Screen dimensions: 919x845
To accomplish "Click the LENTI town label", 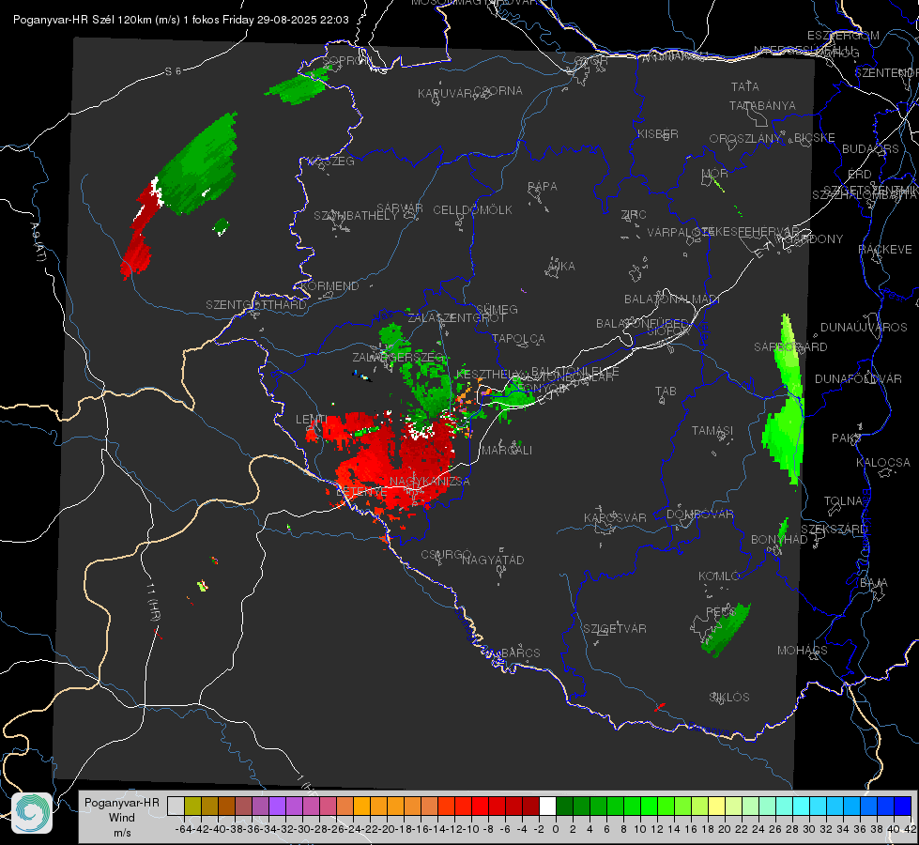I will tap(311, 419).
